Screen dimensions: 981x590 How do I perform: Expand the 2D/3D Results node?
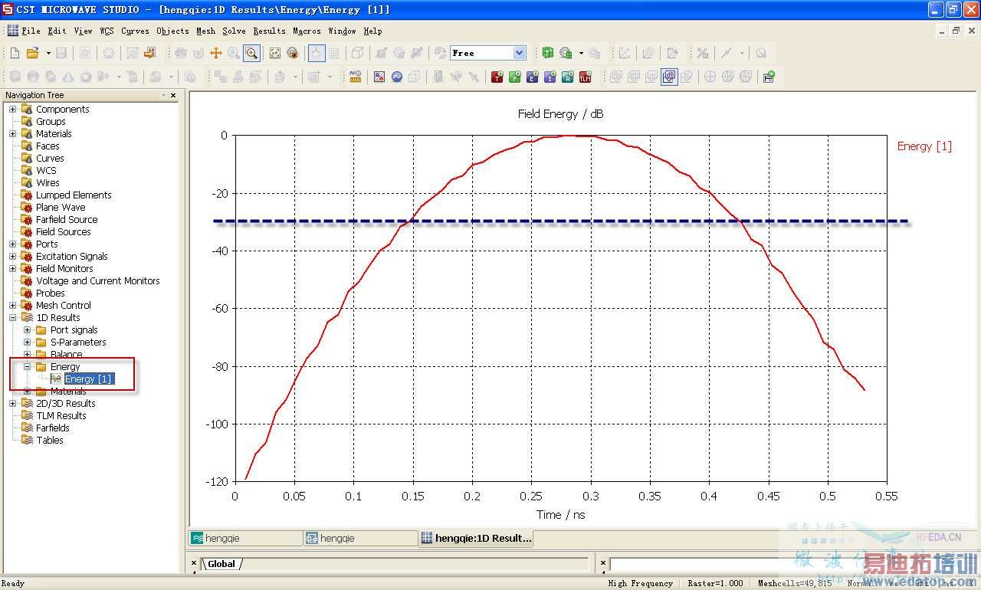pyautogui.click(x=12, y=403)
